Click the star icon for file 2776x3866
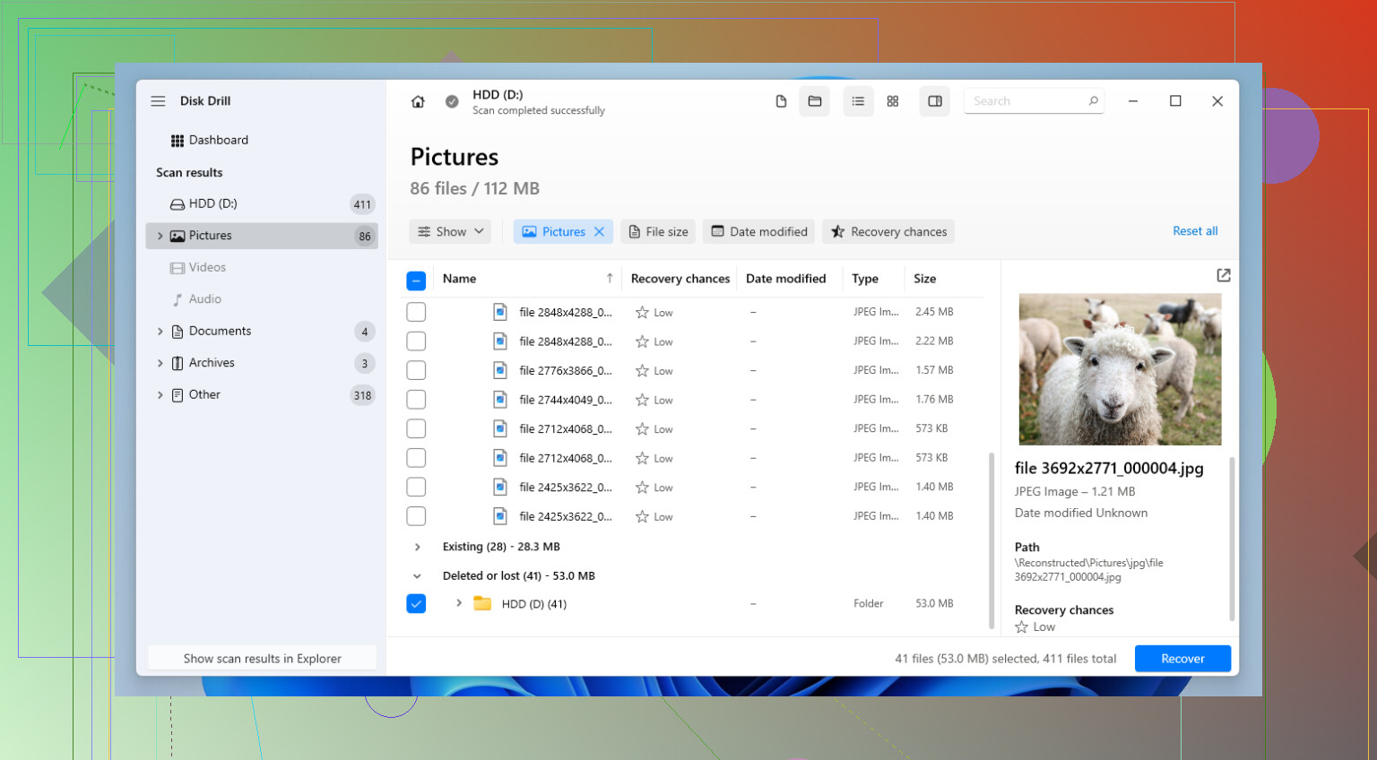1377x760 pixels. click(642, 371)
